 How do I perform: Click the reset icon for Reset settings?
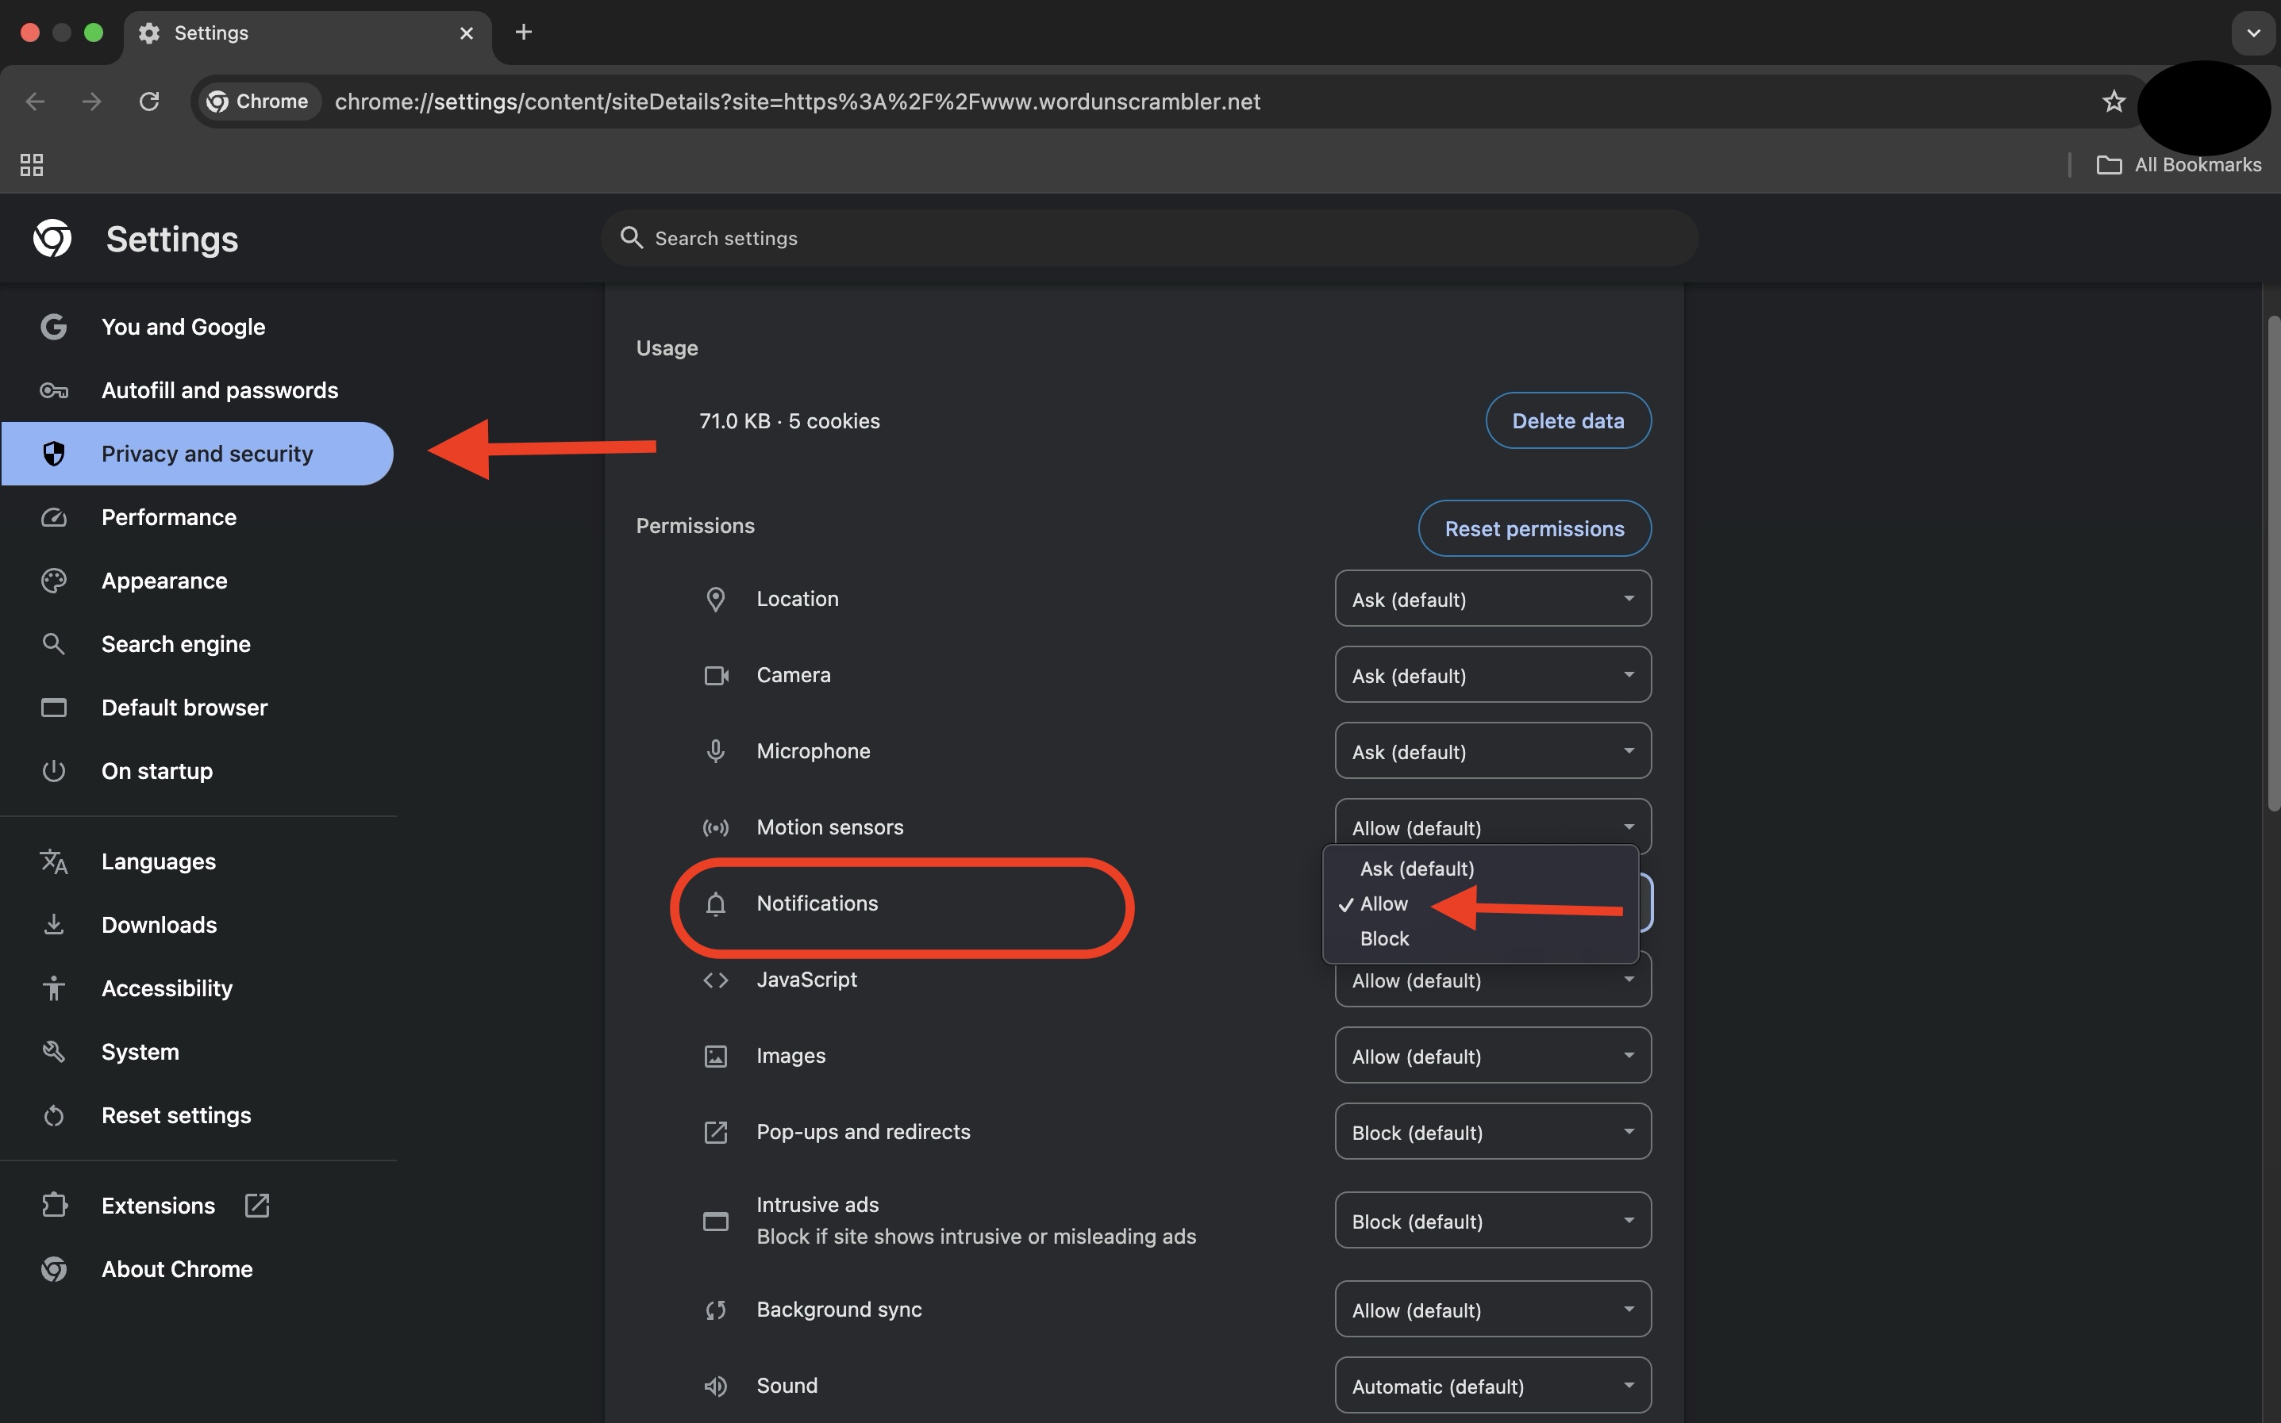point(54,1114)
